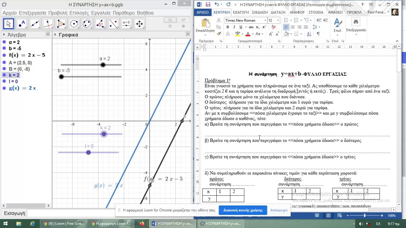Select the Polygon tool
Screen dimensions: 406x228
(x=61, y=24)
